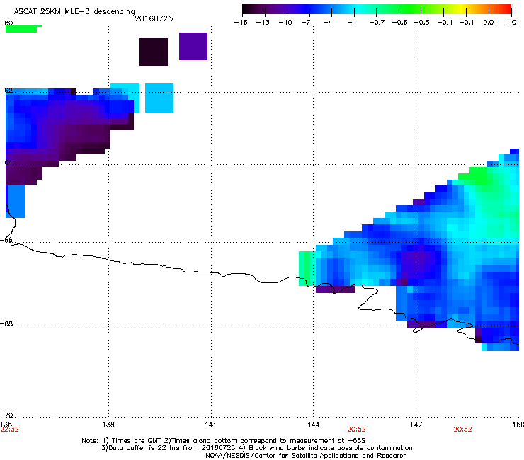Viewport: 524px width, 460px height.
Task: Click the '1.0' color bar label
Action: 511,23
